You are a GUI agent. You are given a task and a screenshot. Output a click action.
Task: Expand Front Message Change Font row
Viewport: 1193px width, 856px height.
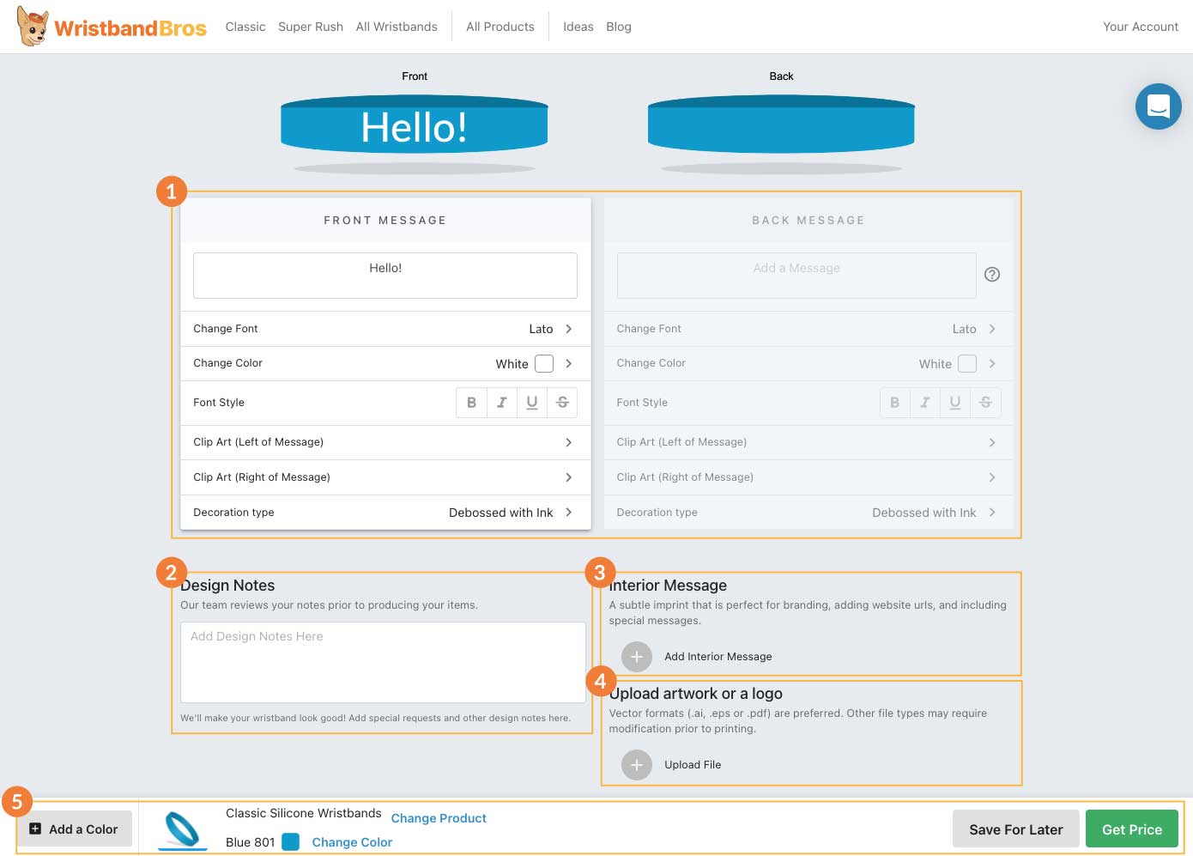coord(385,329)
